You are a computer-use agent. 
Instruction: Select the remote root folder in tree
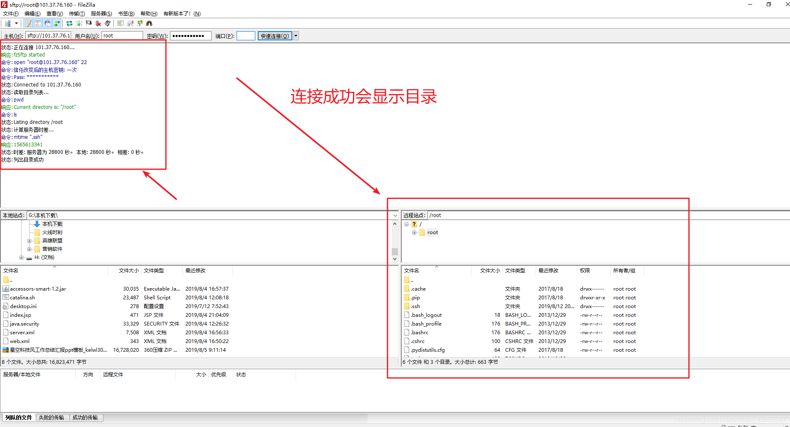click(x=432, y=232)
